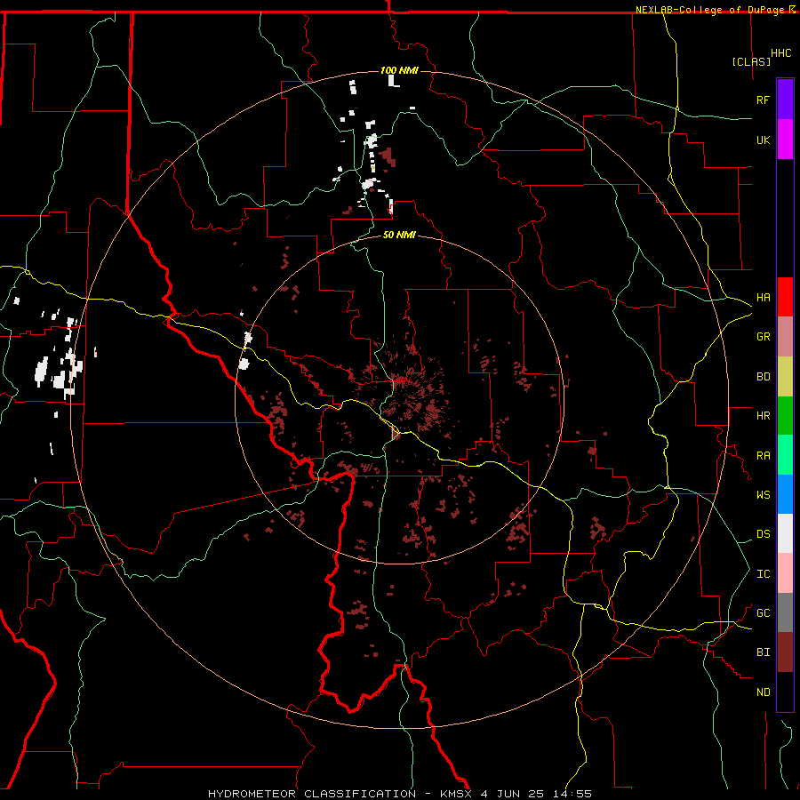Click the 100 NMI range ring label
The height and width of the screenshot is (800, 800).
[399, 70]
